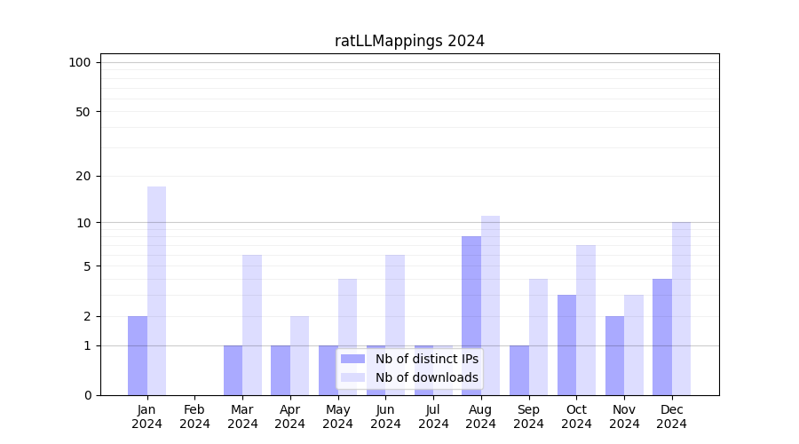Select the 'Jul 2024' x-axis label
The image size is (799, 444).
pos(433,416)
